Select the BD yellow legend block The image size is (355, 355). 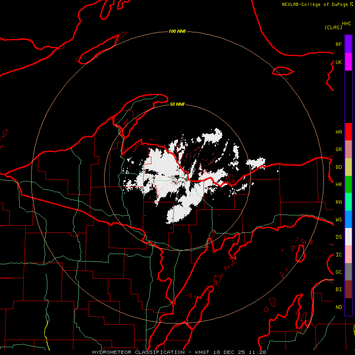click(348, 167)
